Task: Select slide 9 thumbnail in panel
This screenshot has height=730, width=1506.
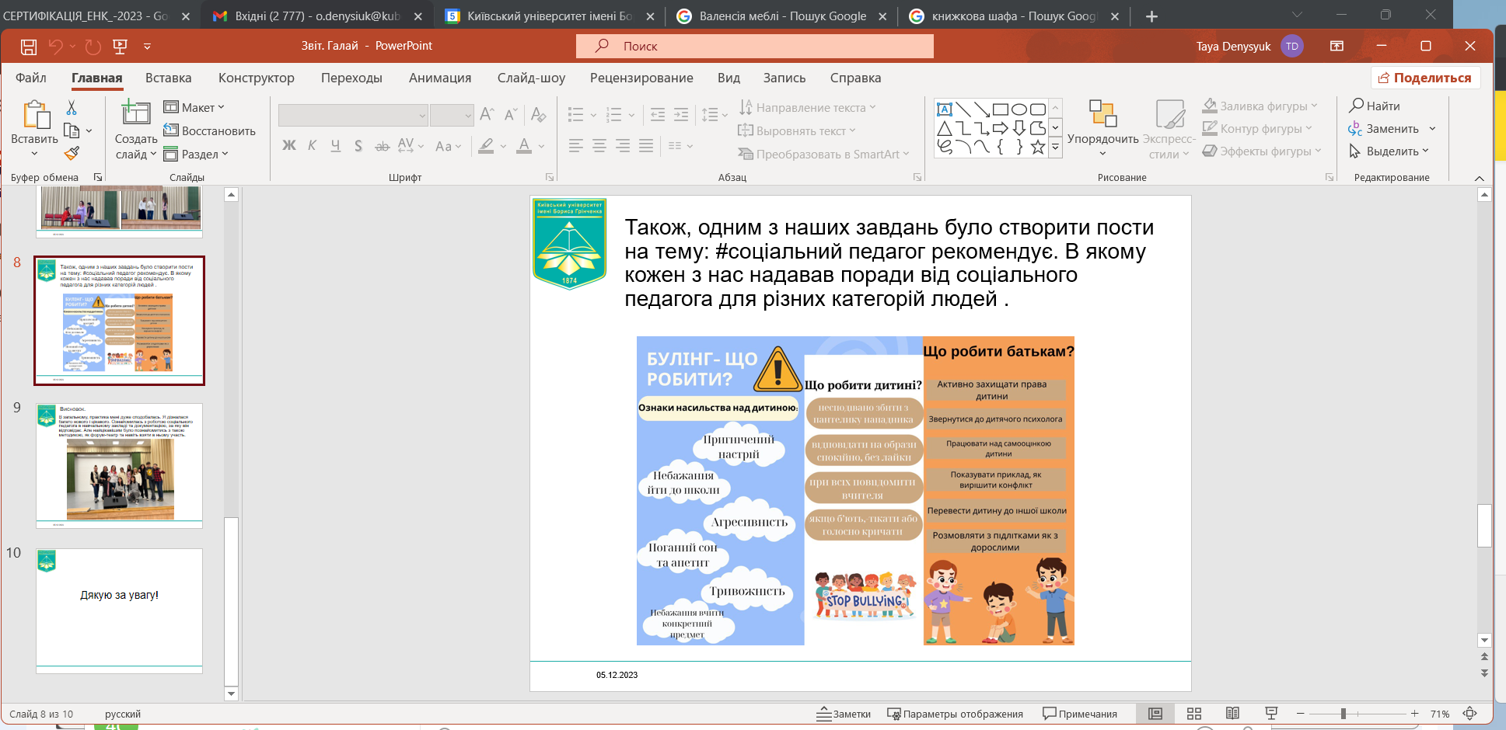Action: [119, 464]
